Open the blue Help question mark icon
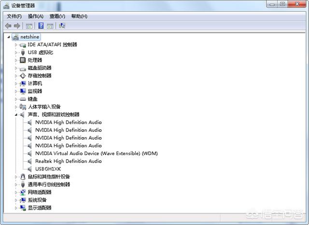Image resolution: width=309 pixels, height=225 pixels. click(41, 26)
